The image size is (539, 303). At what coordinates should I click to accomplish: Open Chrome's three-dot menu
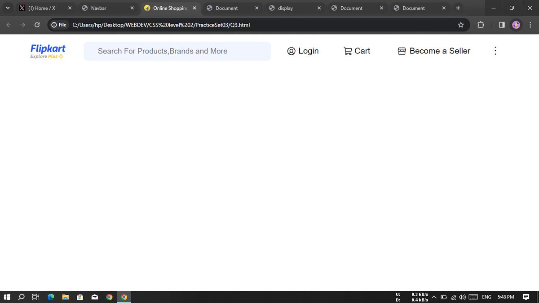tap(530, 25)
